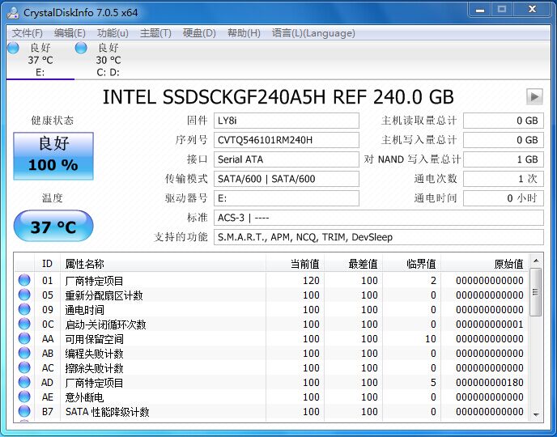The width and height of the screenshot is (557, 437).
Task: Click the 临界值 column header
Action: coord(412,263)
